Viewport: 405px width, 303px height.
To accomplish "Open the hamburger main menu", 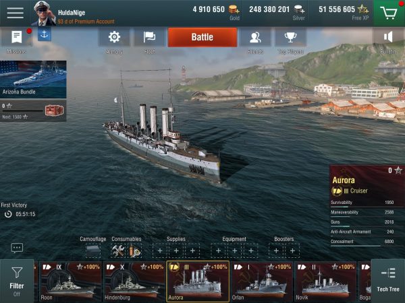I will (16, 13).
